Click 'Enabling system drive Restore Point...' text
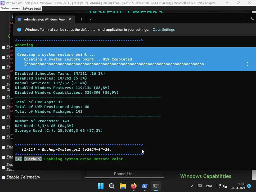The height and width of the screenshot is (192, 256). point(87,159)
